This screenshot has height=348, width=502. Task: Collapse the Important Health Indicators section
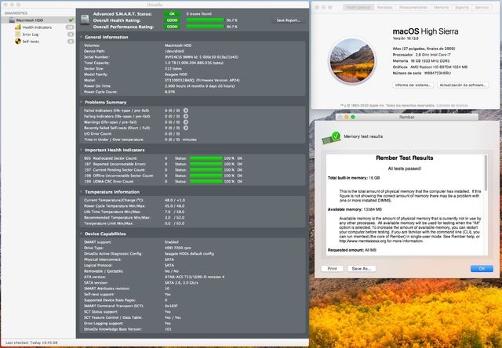pyautogui.click(x=82, y=150)
